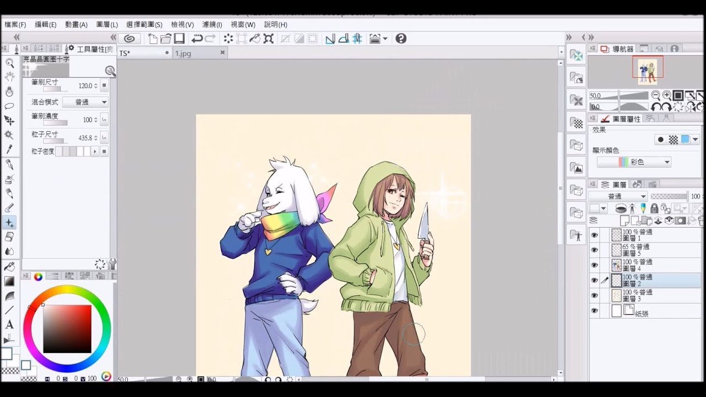Rotate canvas left in Navigator
This screenshot has height=397, width=706.
656,107
